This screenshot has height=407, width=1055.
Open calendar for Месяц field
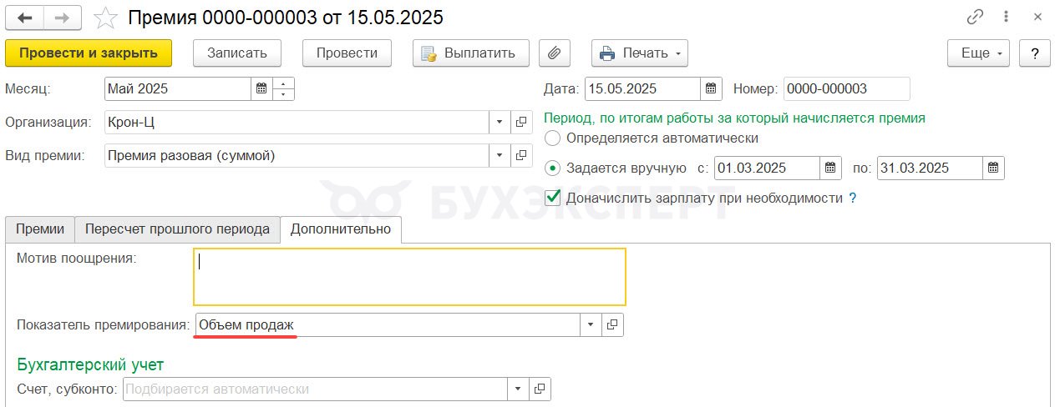point(261,88)
